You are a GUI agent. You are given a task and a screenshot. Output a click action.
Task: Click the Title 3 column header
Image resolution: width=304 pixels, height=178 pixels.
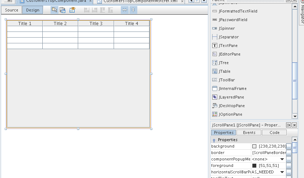[x=96, y=24]
